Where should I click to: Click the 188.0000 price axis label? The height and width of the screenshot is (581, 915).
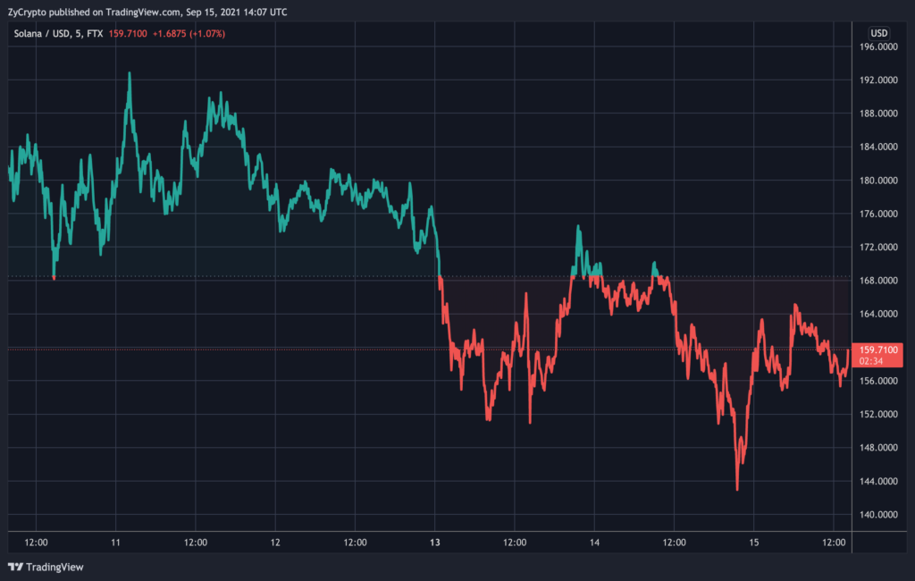(878, 114)
